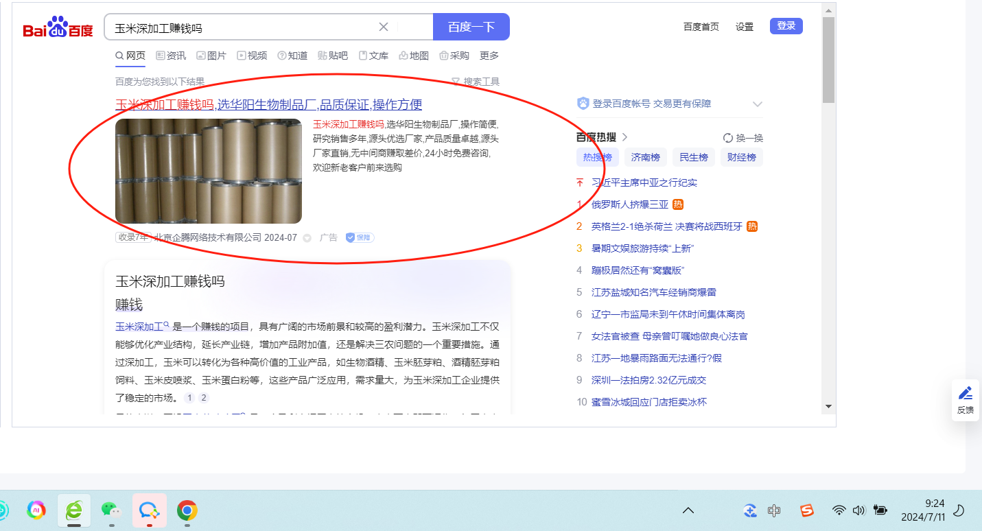Select the 济南榜 hot list tab
Image resolution: width=982 pixels, height=531 pixels.
[645, 157]
